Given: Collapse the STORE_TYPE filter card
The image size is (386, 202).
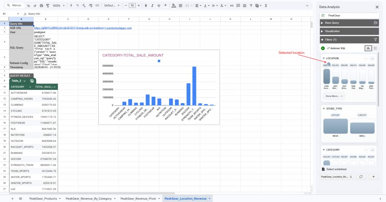Looking at the screenshot, I should coord(324,109).
